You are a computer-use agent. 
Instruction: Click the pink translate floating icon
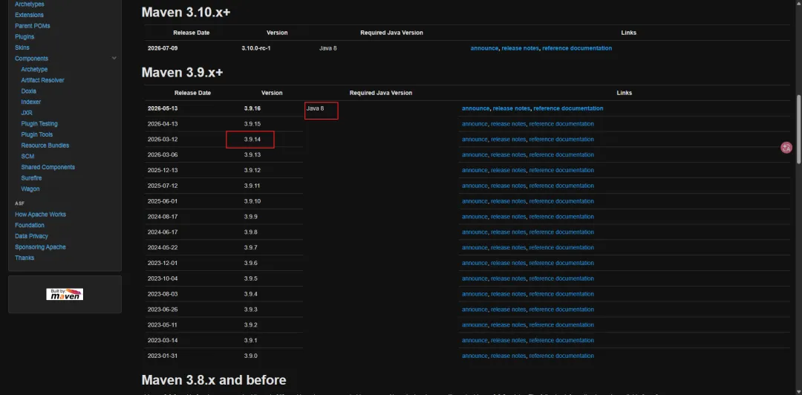[x=786, y=148]
